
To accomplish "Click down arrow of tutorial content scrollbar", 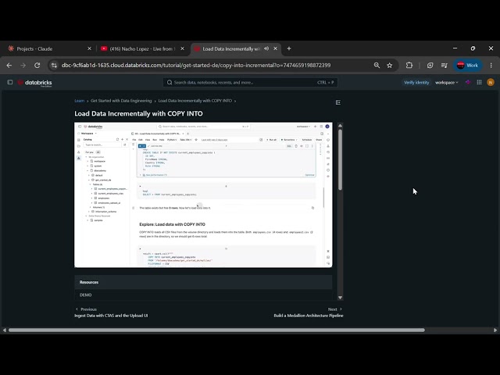I will (x=340, y=298).
